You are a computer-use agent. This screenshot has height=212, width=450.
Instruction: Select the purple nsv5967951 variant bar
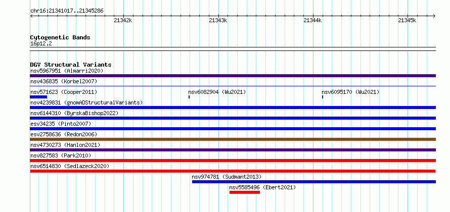(233, 76)
